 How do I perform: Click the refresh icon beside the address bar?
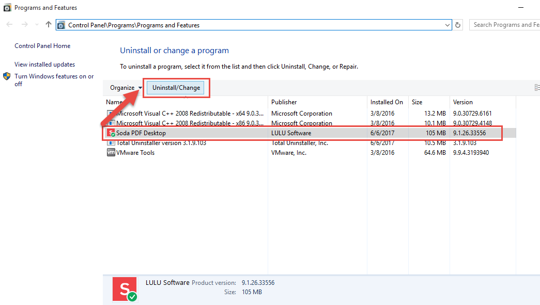[458, 24]
